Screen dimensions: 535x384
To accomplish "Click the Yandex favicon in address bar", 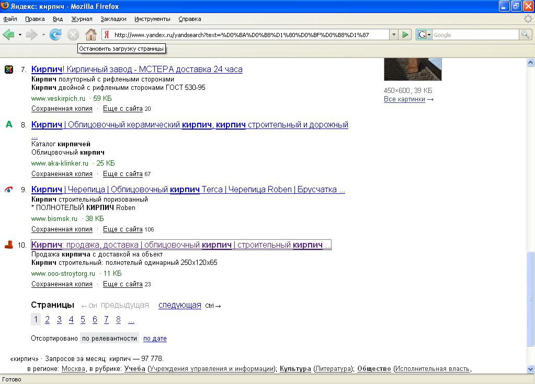I will tap(107, 35).
